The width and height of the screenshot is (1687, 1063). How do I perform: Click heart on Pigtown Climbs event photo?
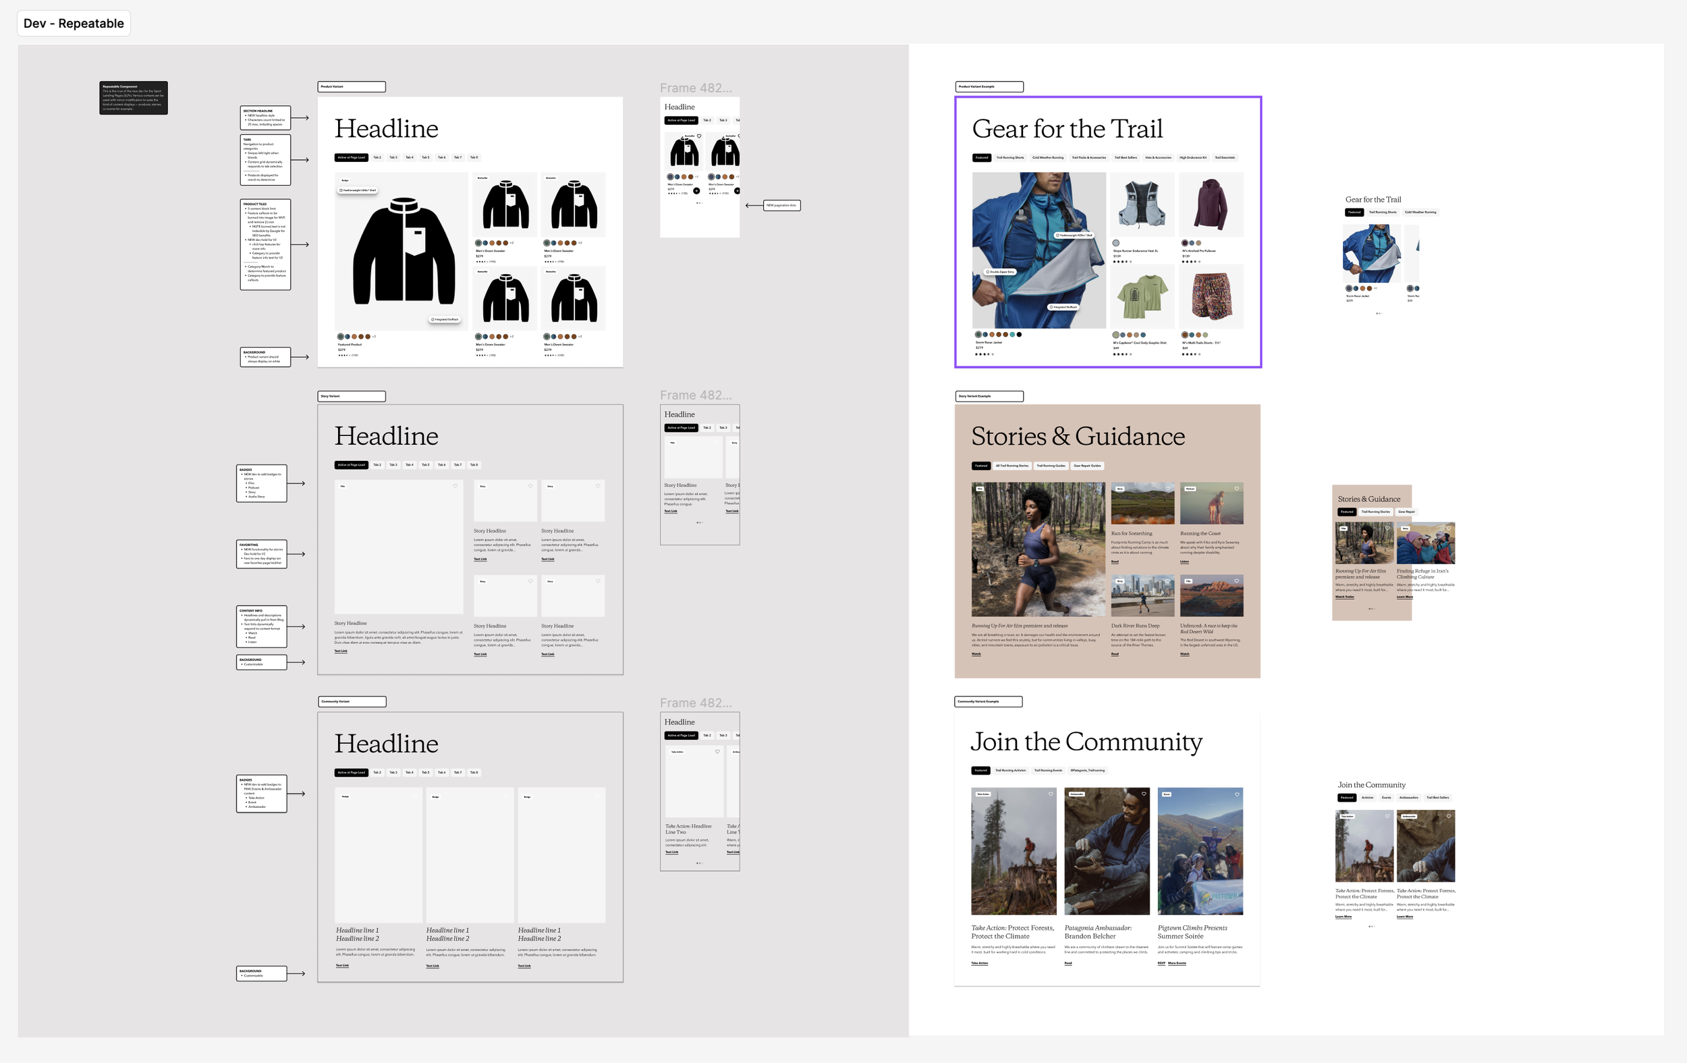coord(1237,794)
